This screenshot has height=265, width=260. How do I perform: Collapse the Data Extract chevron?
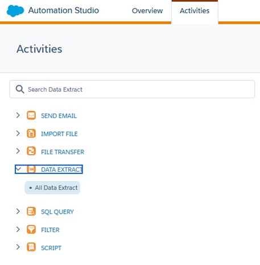point(18,169)
